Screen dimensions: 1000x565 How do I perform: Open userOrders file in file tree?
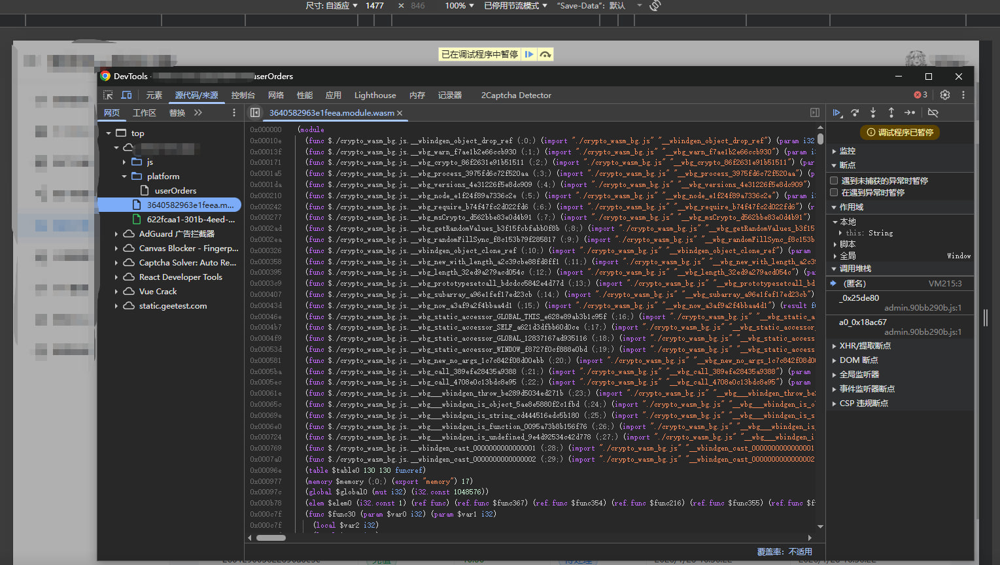click(175, 190)
